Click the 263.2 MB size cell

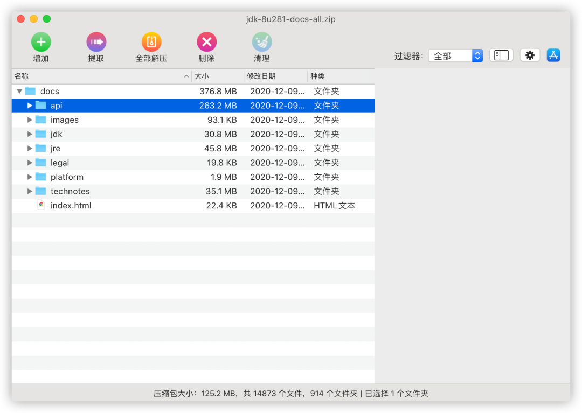tap(218, 106)
